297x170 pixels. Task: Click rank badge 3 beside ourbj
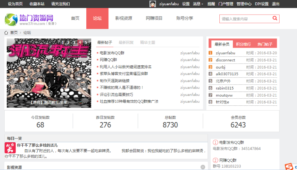210,67
